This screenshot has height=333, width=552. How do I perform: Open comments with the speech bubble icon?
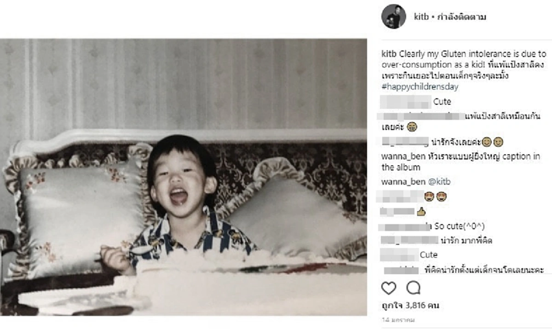(414, 288)
